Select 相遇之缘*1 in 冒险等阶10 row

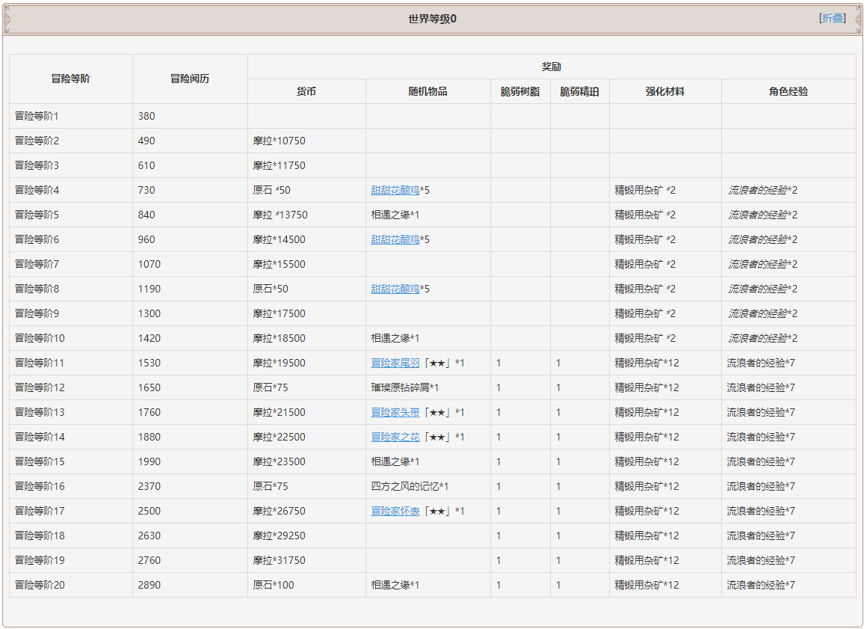(x=395, y=338)
